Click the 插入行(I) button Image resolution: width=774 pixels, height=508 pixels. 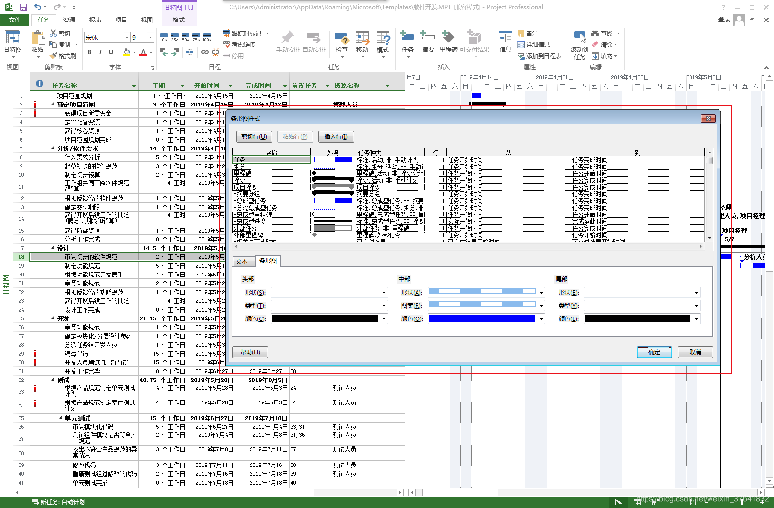tap(336, 137)
